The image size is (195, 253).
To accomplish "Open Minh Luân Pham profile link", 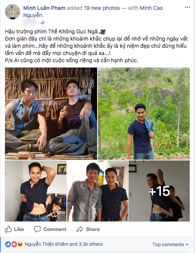I will tap(44, 8).
